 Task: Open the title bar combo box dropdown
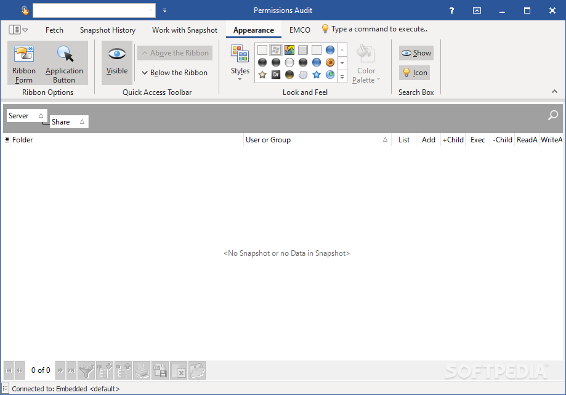pyautogui.click(x=151, y=10)
